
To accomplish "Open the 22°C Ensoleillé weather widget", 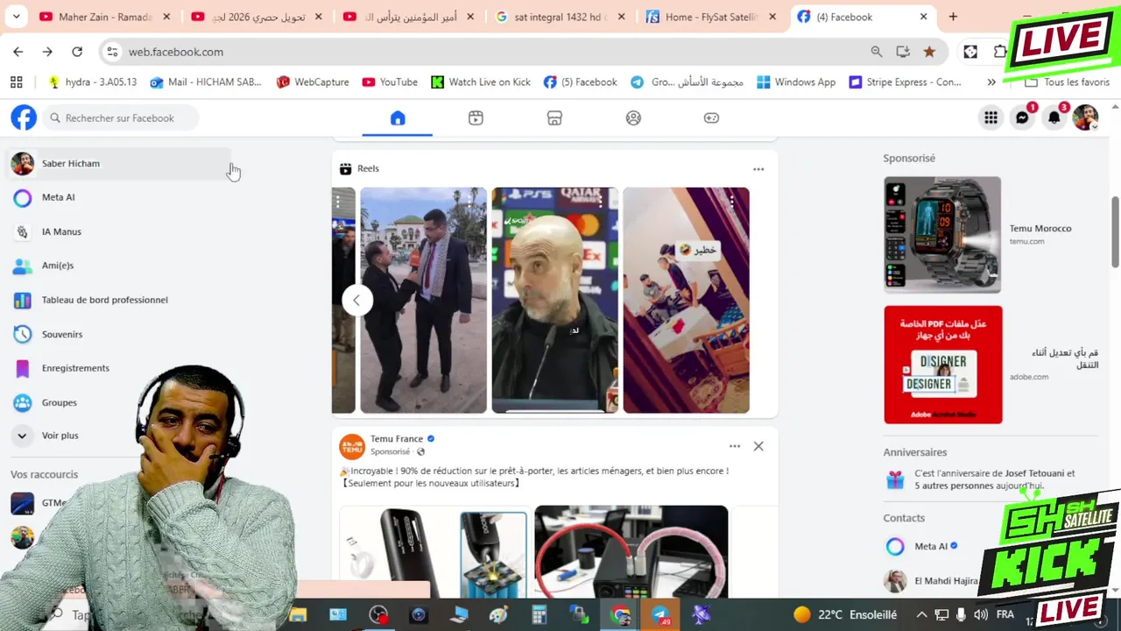I will (x=845, y=615).
